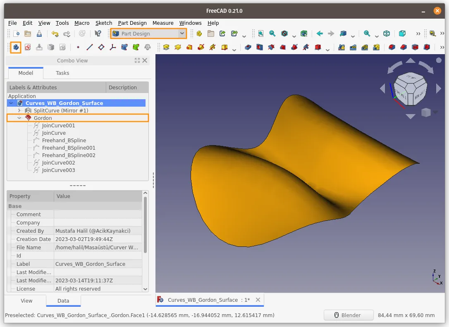Collapse the Gordon tree node
Screen dimensions: 449x327
19,118
